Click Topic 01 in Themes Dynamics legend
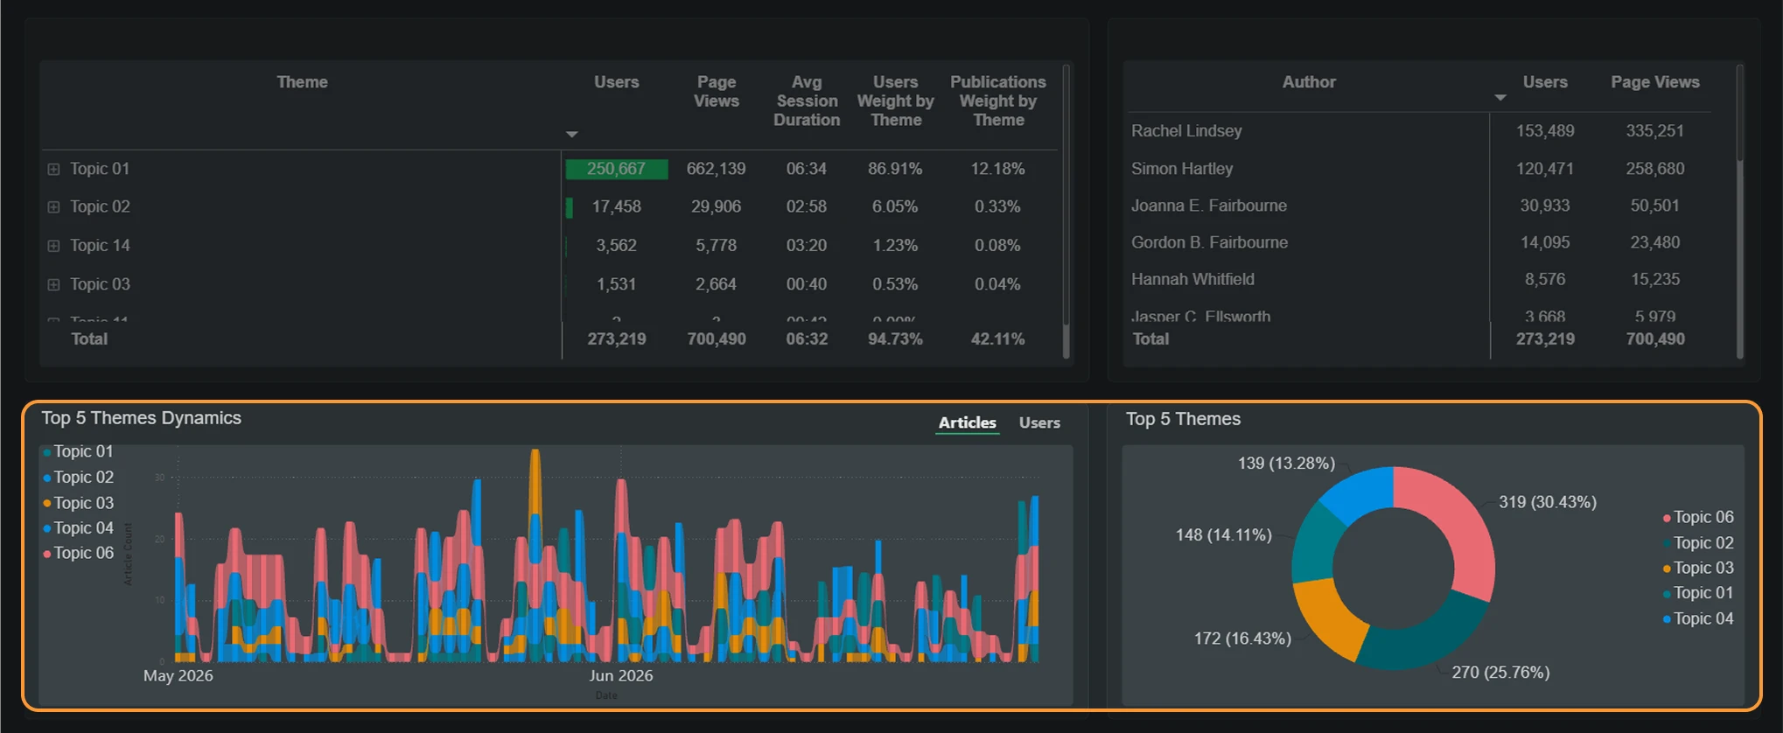Viewport: 1783px width, 733px height. coord(79,451)
